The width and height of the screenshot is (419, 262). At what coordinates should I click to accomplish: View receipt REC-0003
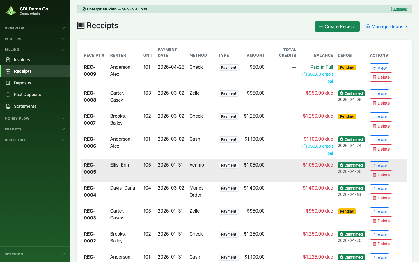click(379, 212)
